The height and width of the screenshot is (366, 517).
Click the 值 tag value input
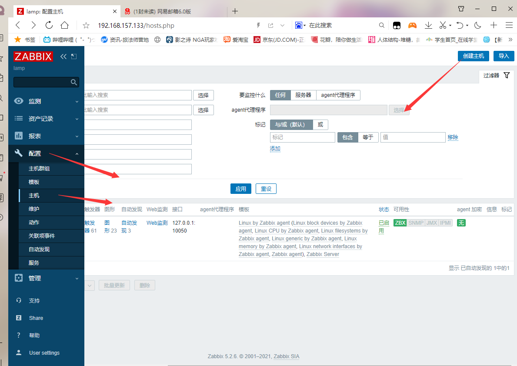coord(413,137)
